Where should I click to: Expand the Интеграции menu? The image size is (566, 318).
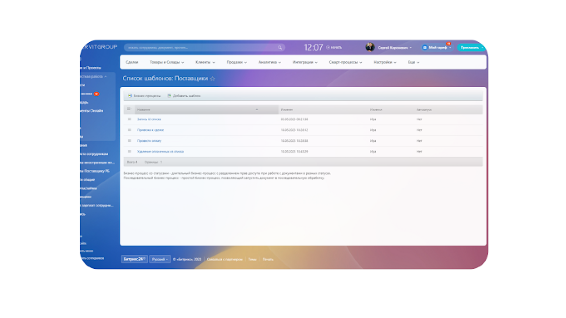(305, 62)
